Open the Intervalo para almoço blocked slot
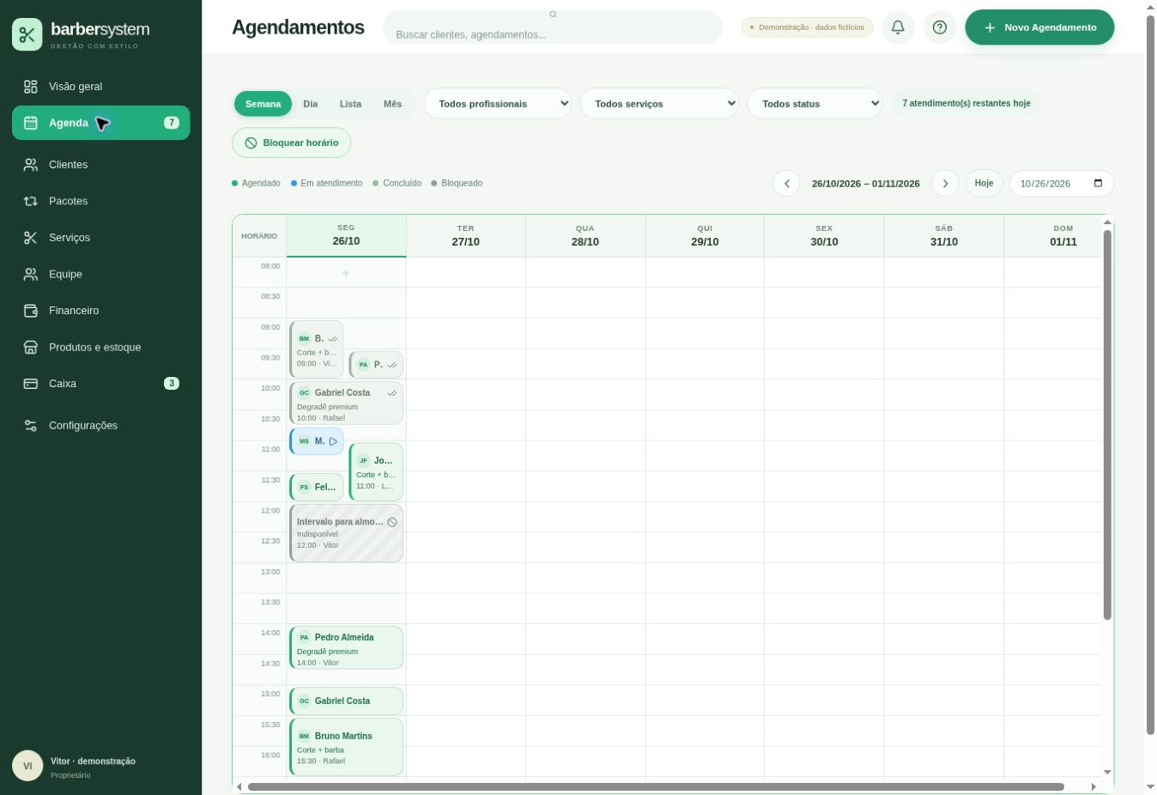Screen dimensions: 1157x795 coord(346,533)
